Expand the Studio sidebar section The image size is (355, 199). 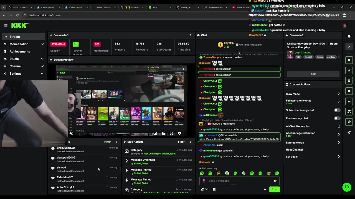pos(42,59)
